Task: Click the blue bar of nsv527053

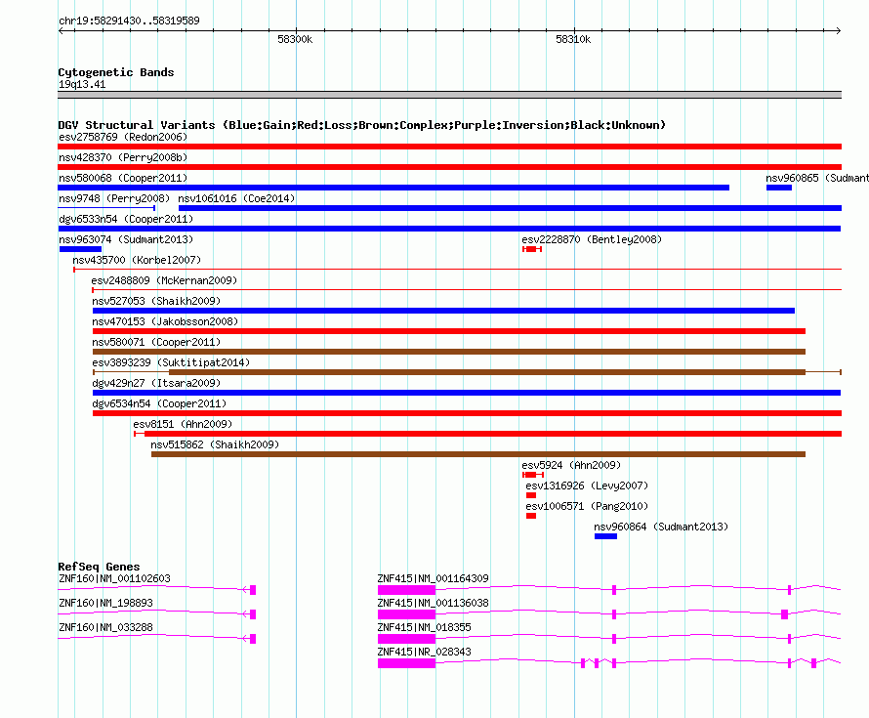Action: [443, 311]
